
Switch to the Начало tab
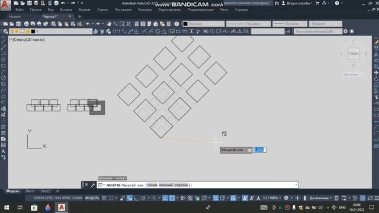pyautogui.click(x=15, y=17)
